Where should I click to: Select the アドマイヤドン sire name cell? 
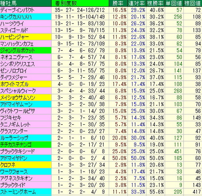coord(26,158)
